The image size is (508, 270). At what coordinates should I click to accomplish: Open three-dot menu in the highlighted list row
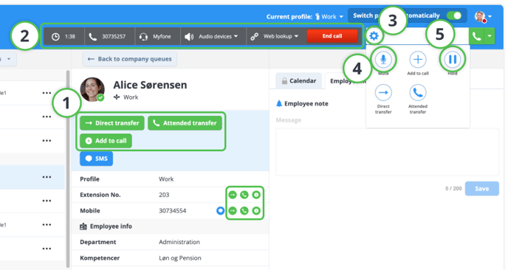[47, 177]
